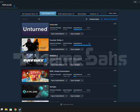140x112 pixels.
Task: Open Google Chrome from the taskbar
Action: (15, 109)
